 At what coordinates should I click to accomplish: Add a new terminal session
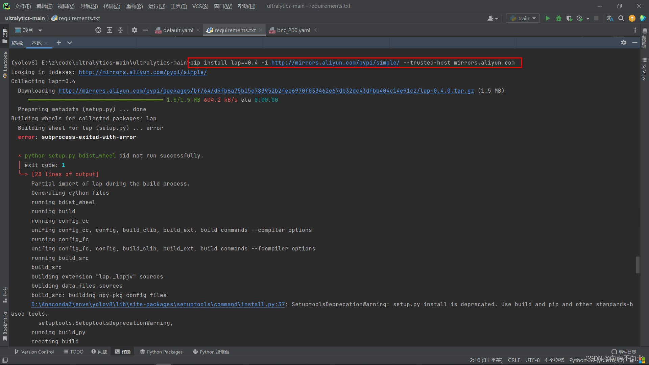(x=58, y=43)
